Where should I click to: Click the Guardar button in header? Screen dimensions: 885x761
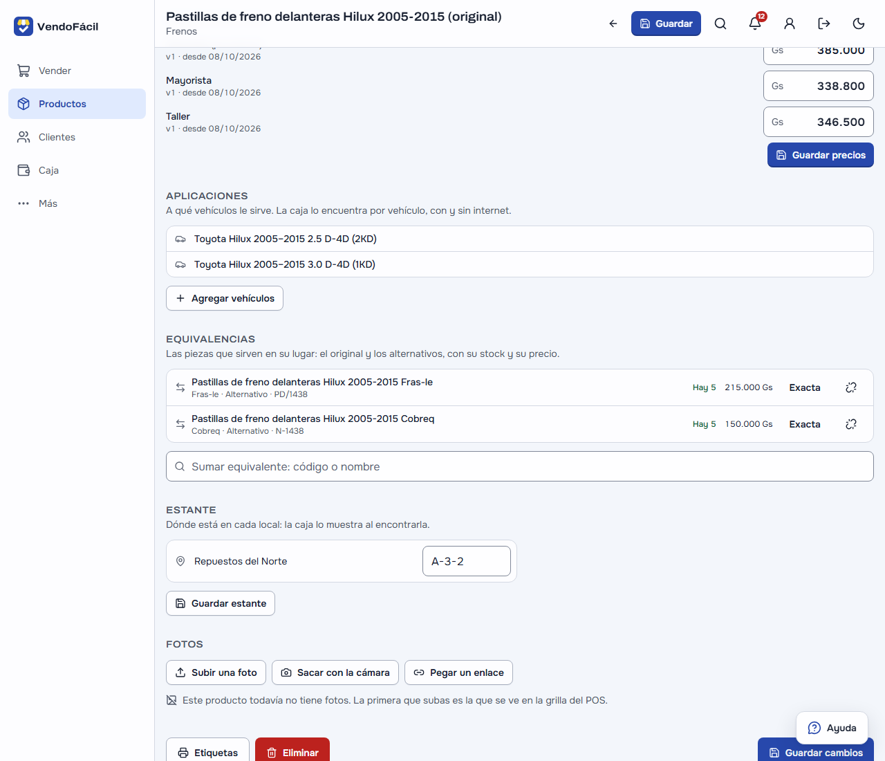pyautogui.click(x=666, y=24)
